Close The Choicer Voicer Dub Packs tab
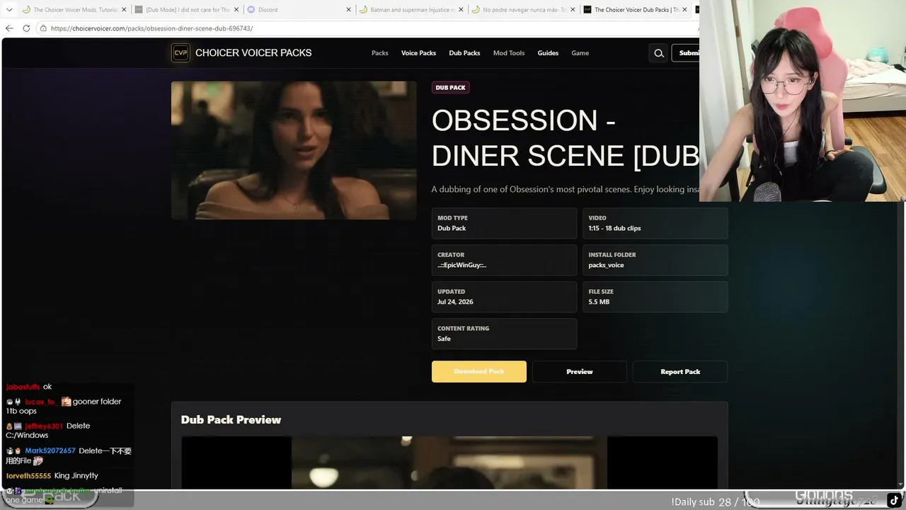 click(684, 10)
